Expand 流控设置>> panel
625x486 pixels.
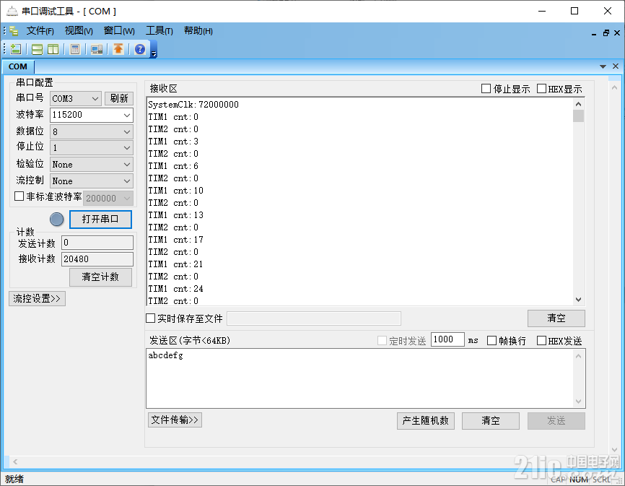(x=37, y=299)
